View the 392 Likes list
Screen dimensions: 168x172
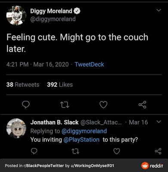60,85
